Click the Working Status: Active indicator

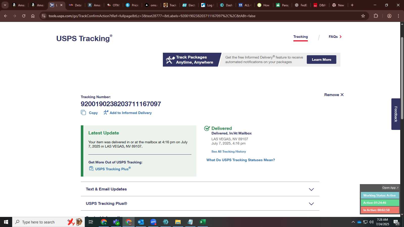[380, 195]
